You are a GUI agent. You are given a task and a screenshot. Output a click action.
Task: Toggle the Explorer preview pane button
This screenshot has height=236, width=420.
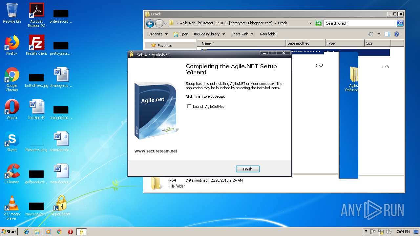(388, 34)
